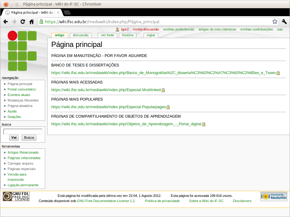This screenshot has height=217, width=290.
Task: Open minhas preferências
Action: 179,29
